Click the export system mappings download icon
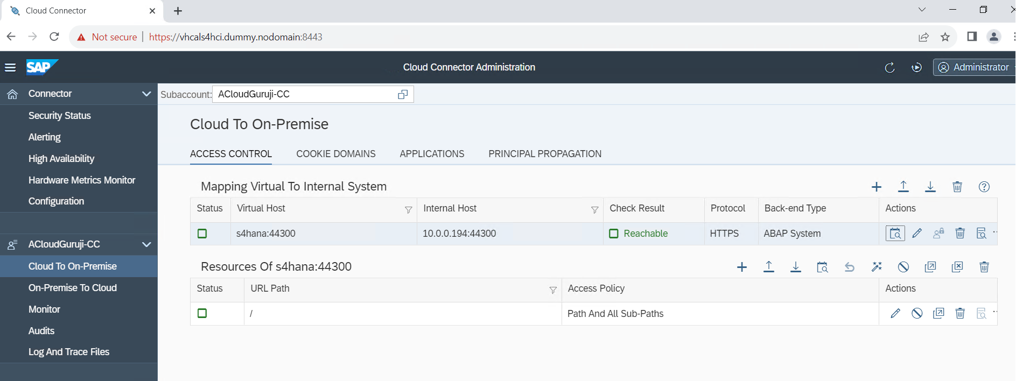The image size is (1016, 381). [930, 187]
